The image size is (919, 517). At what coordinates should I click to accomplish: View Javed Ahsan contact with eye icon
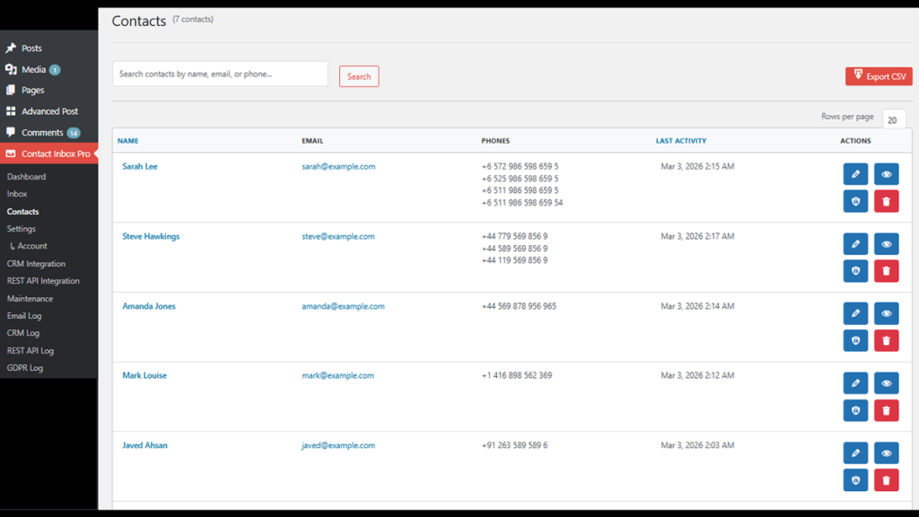pyautogui.click(x=886, y=453)
